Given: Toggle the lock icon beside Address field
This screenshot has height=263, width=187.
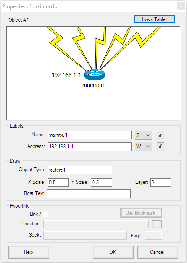Looking at the screenshot, I should [161, 147].
